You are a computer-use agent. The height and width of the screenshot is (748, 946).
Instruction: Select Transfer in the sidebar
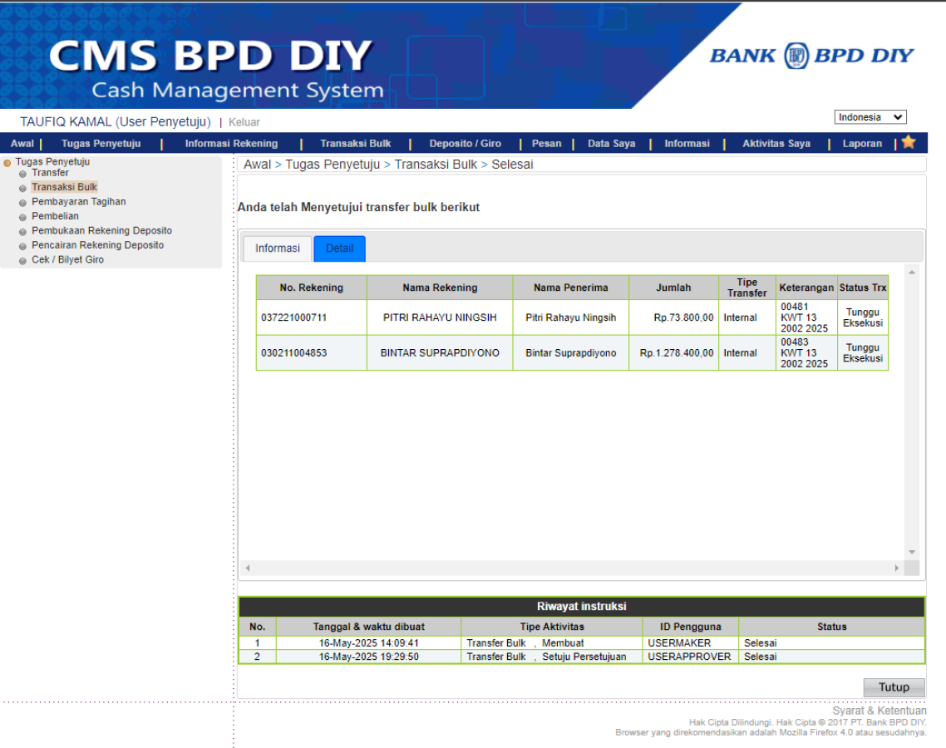coord(50,173)
